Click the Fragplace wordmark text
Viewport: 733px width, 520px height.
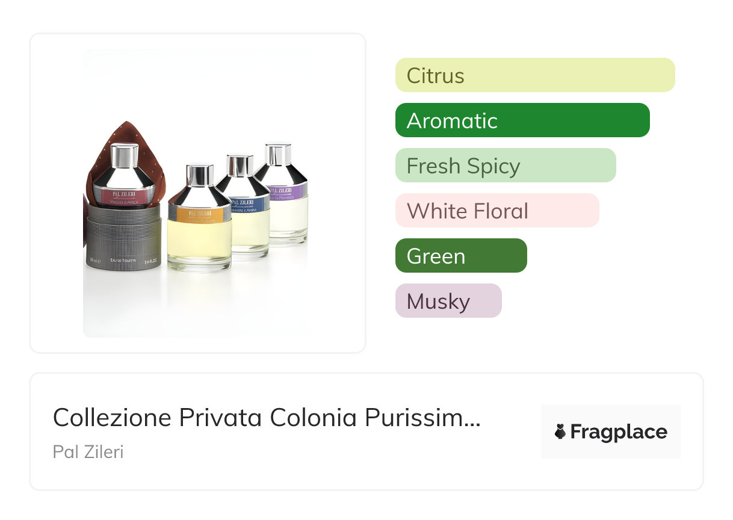[x=618, y=432]
